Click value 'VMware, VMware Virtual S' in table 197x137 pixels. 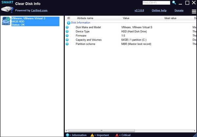tap(137, 27)
